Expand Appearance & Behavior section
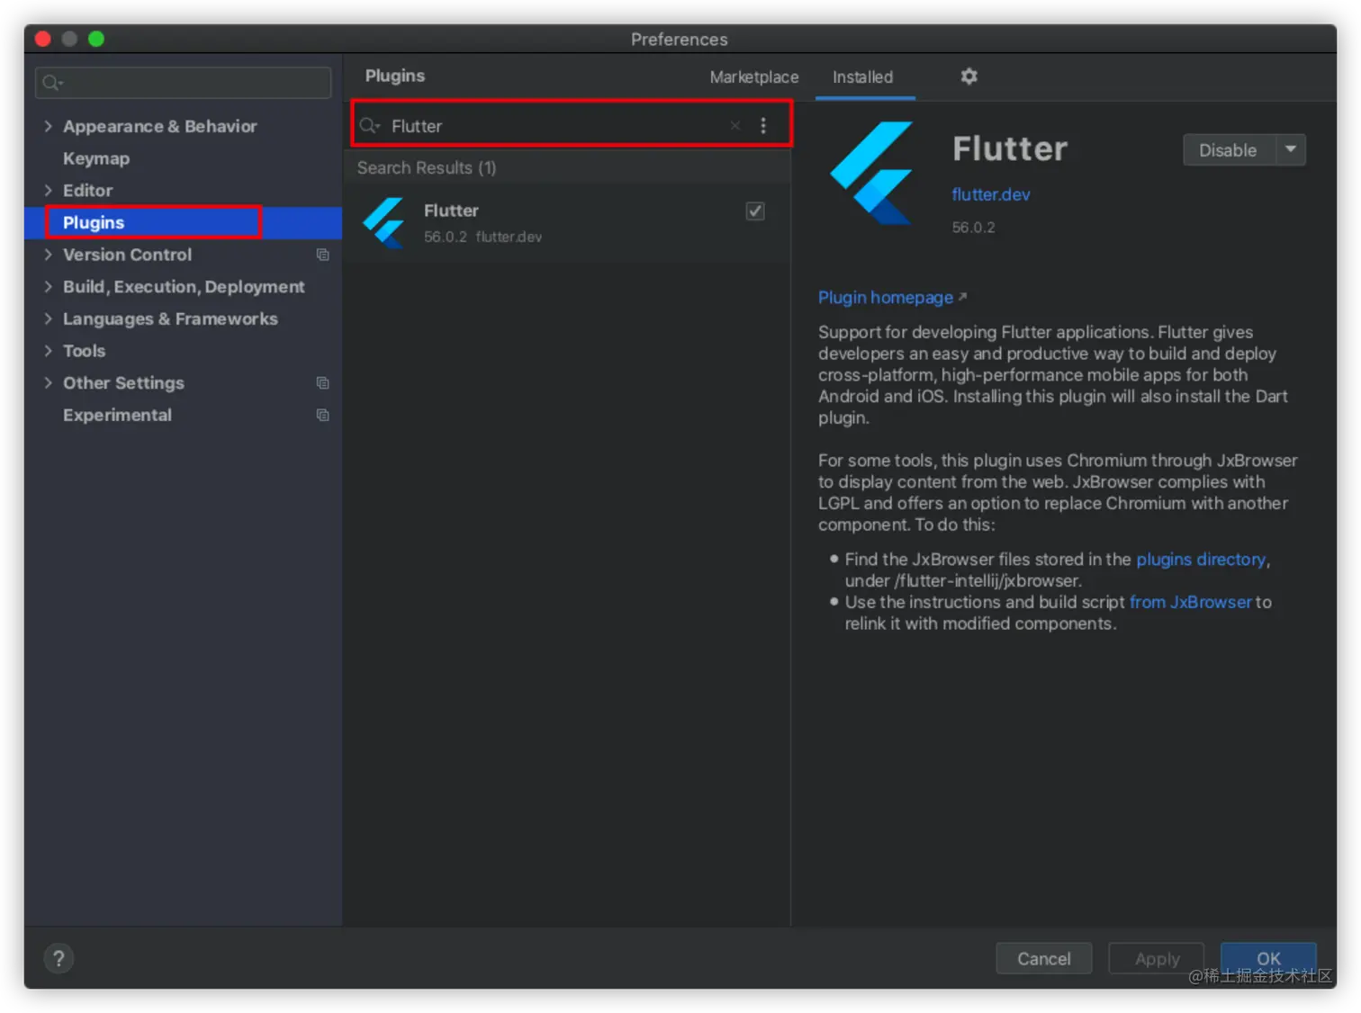Image resolution: width=1361 pixels, height=1013 pixels. point(48,126)
